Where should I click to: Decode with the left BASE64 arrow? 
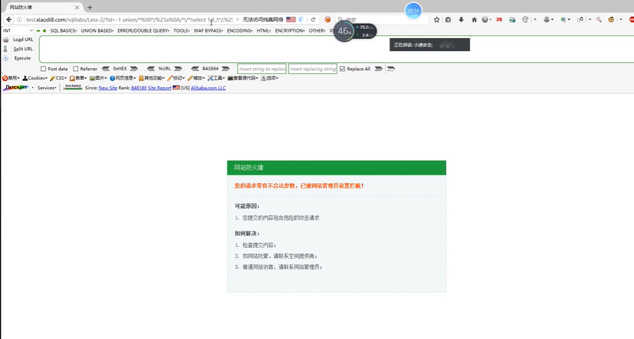pyautogui.click(x=195, y=69)
